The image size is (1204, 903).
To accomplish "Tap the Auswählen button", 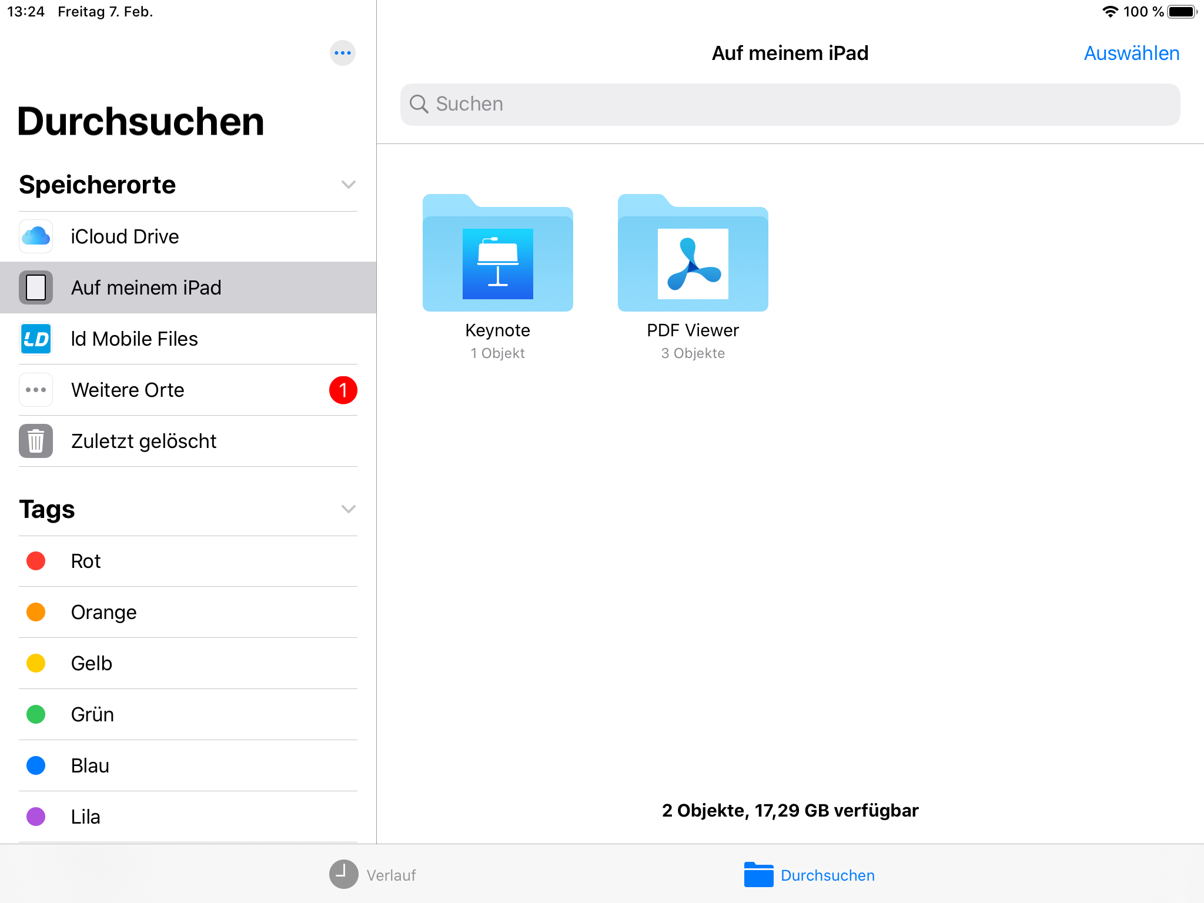I will [1132, 53].
